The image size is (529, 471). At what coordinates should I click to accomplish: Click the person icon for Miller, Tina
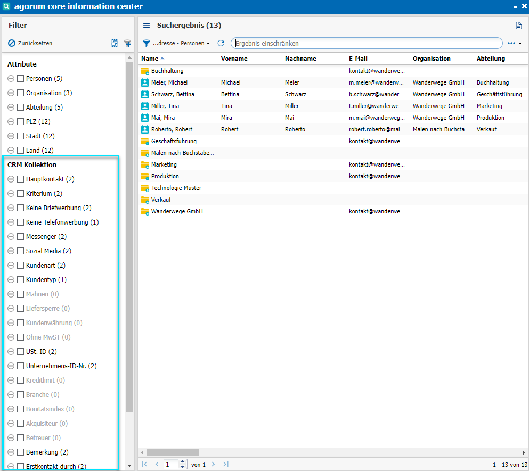pyautogui.click(x=145, y=106)
